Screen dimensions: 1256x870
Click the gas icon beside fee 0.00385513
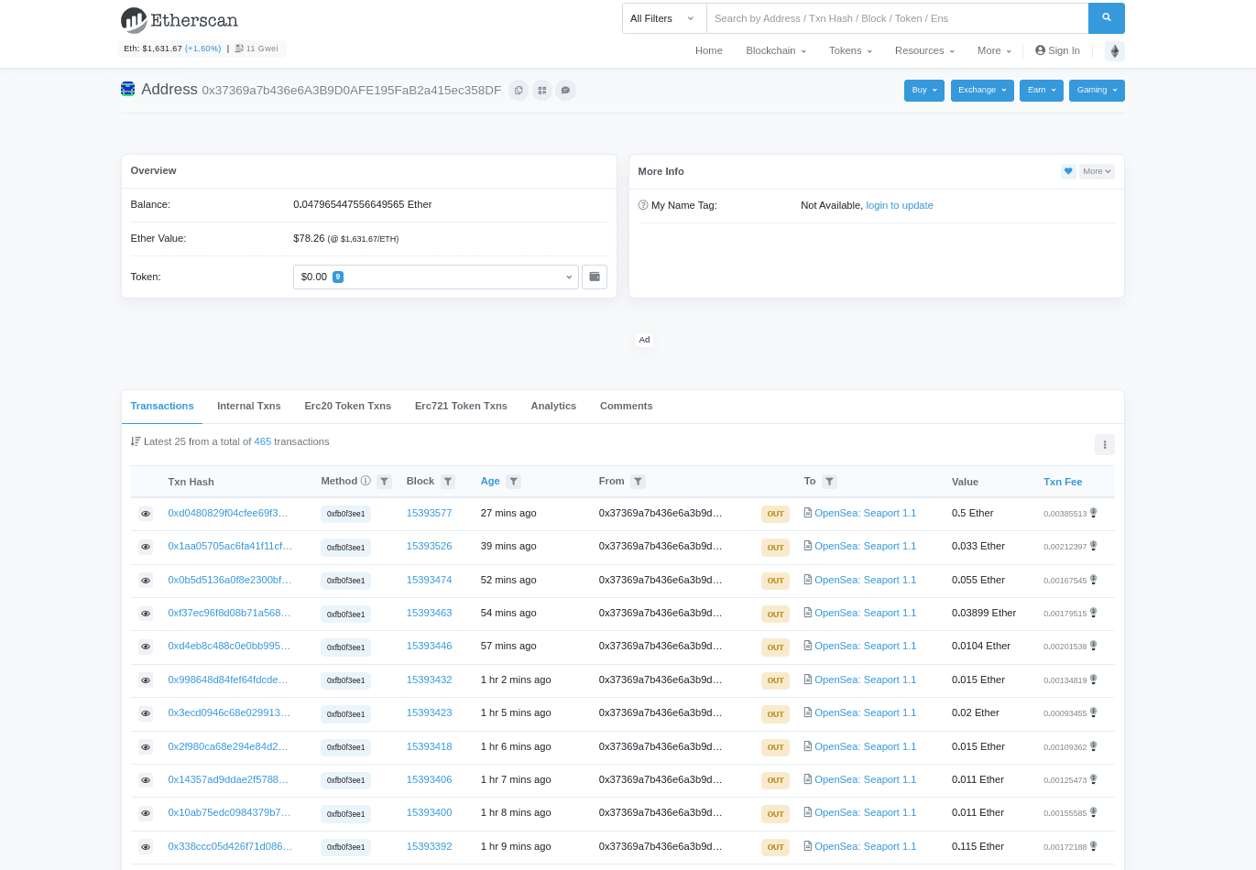pos(1093,513)
